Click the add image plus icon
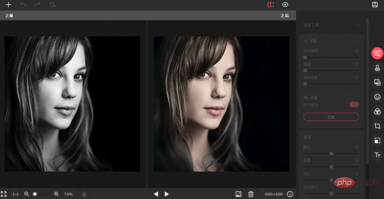This screenshot has width=384, height=199. (8, 5)
